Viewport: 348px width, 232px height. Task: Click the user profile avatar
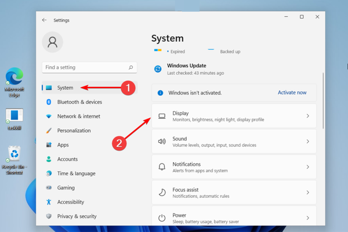coord(53,42)
